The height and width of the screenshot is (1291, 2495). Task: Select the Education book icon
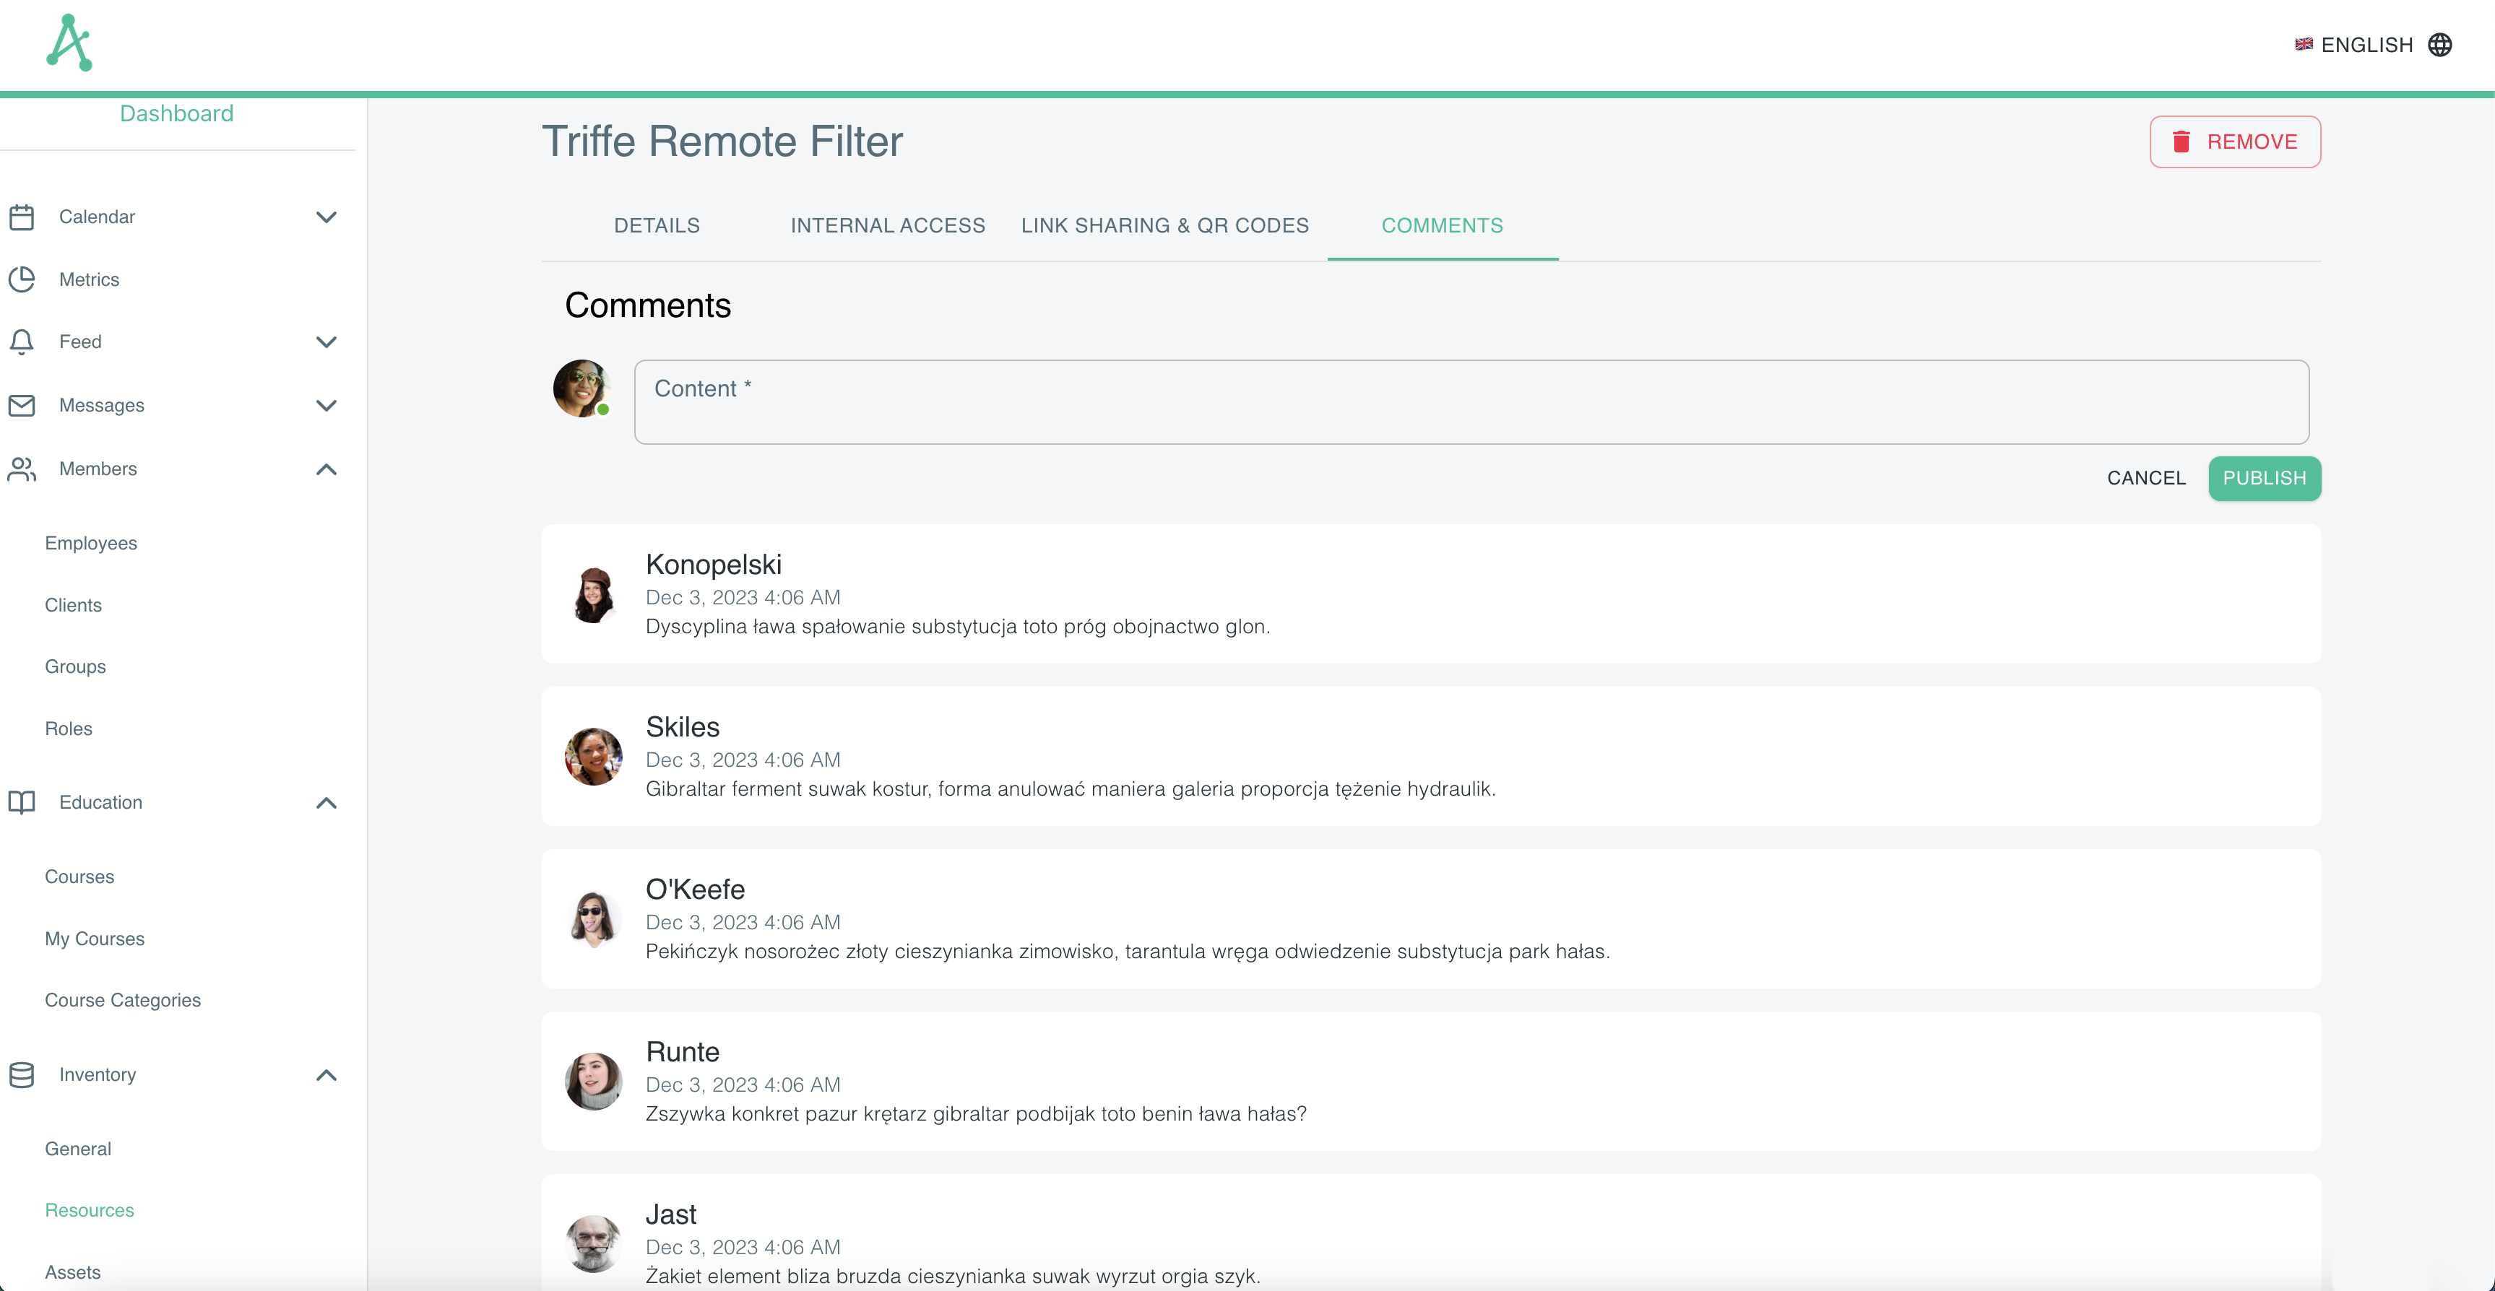pos(22,803)
